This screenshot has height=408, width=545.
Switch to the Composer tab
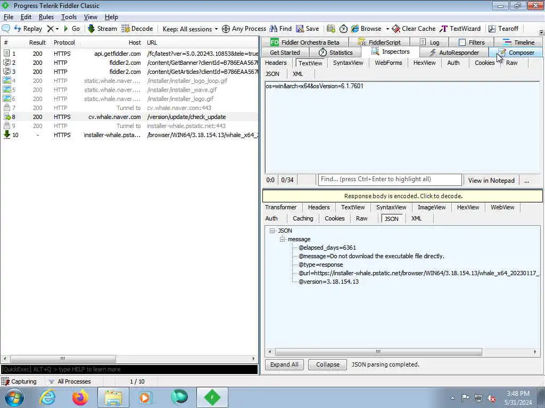point(516,53)
